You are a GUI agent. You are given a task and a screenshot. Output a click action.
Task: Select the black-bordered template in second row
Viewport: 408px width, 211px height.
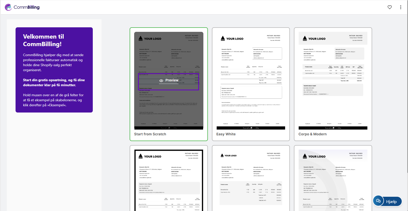[x=169, y=180]
